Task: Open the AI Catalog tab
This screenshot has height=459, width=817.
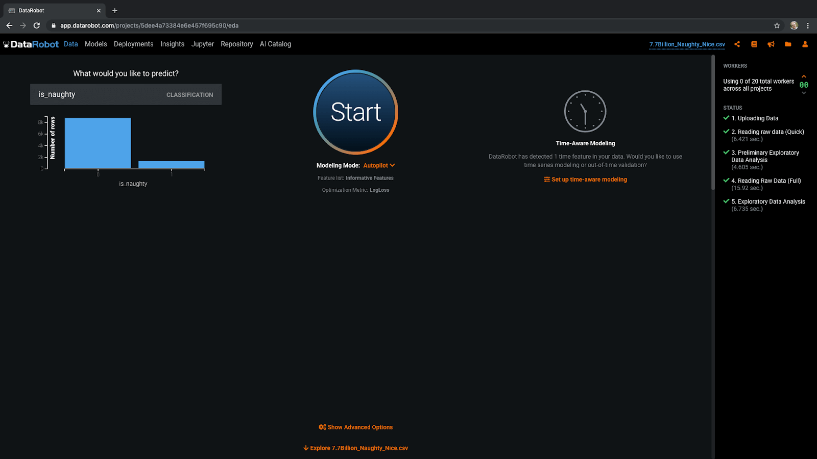Action: tap(276, 44)
